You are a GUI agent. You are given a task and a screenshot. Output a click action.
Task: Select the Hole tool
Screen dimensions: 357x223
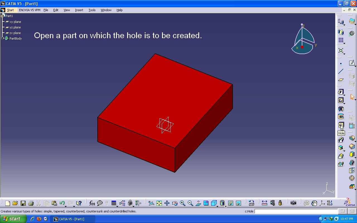[341, 125]
